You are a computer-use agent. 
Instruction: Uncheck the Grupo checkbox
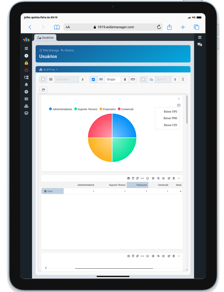pos(93,80)
